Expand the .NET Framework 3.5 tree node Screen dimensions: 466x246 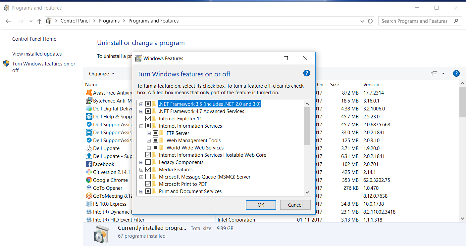[141, 104]
